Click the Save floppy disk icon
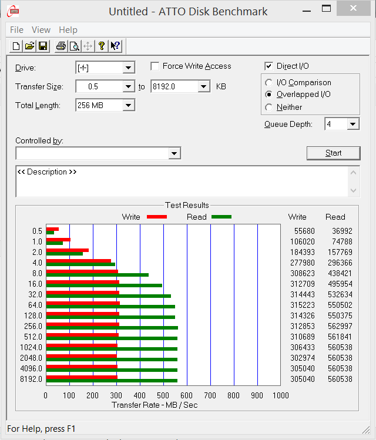 point(43,46)
